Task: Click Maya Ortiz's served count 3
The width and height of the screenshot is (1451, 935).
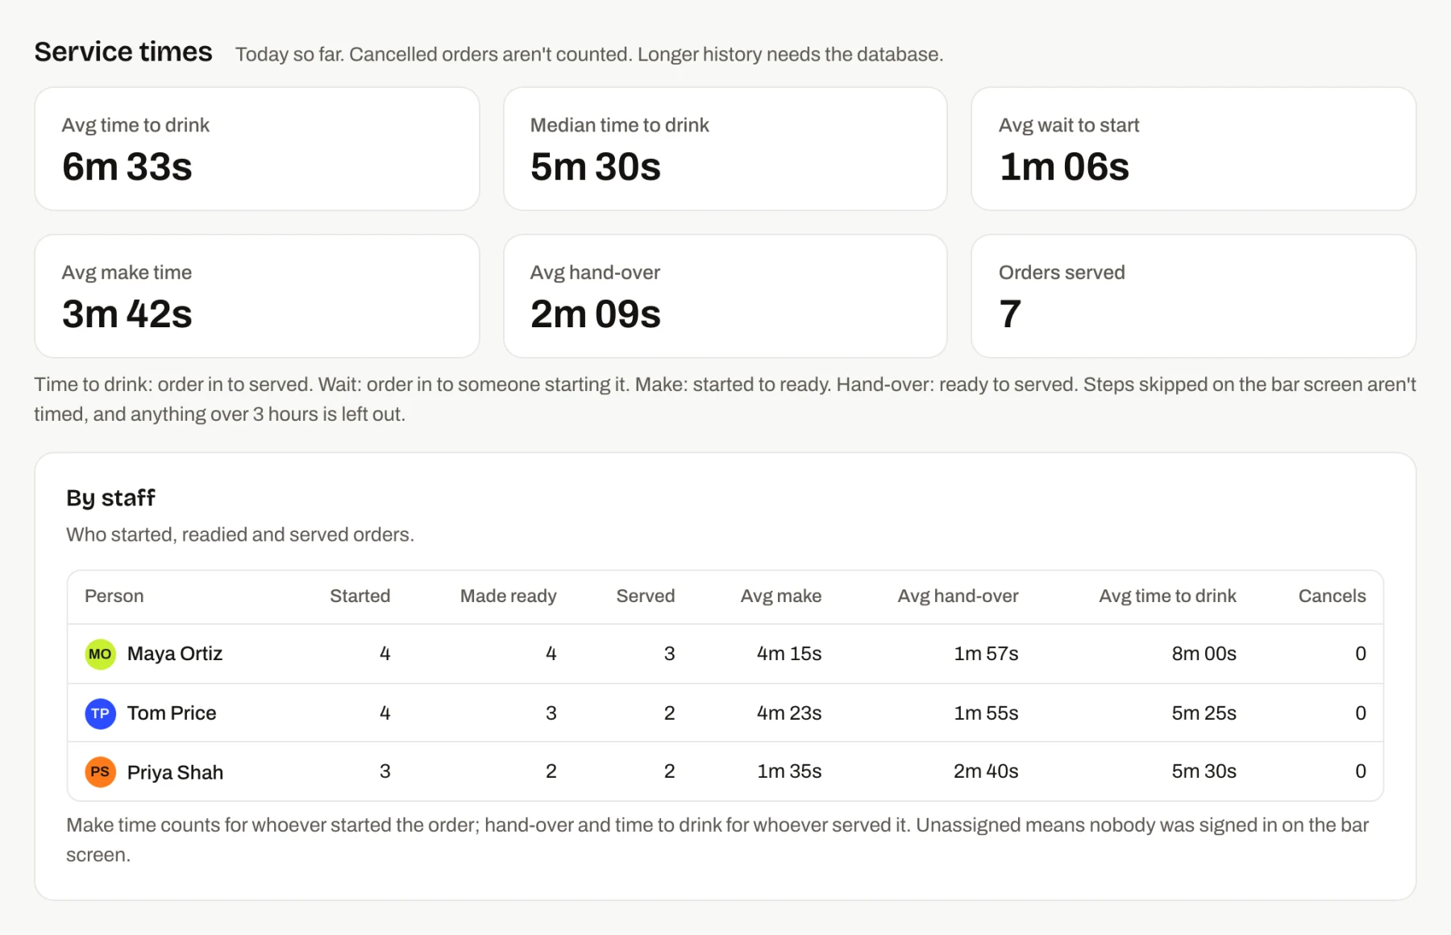Action: [670, 654]
